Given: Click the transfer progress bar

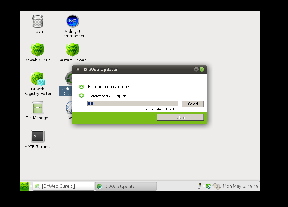Looking at the screenshot, I should click(x=133, y=103).
